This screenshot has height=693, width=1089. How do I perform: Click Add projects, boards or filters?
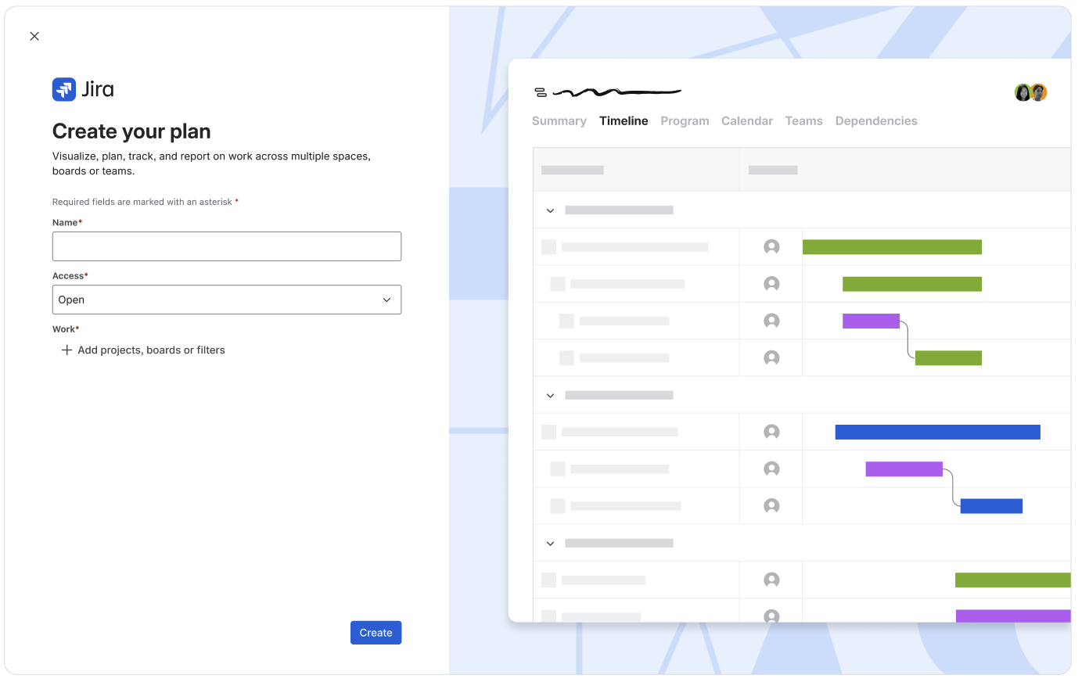click(x=143, y=350)
